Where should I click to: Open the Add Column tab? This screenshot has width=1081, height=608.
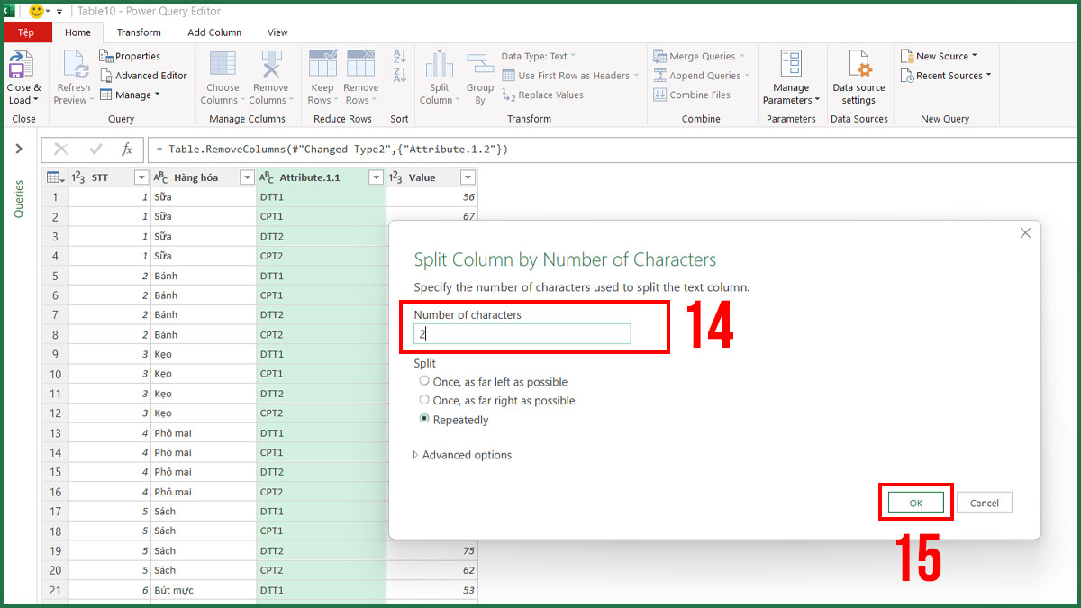click(x=213, y=32)
